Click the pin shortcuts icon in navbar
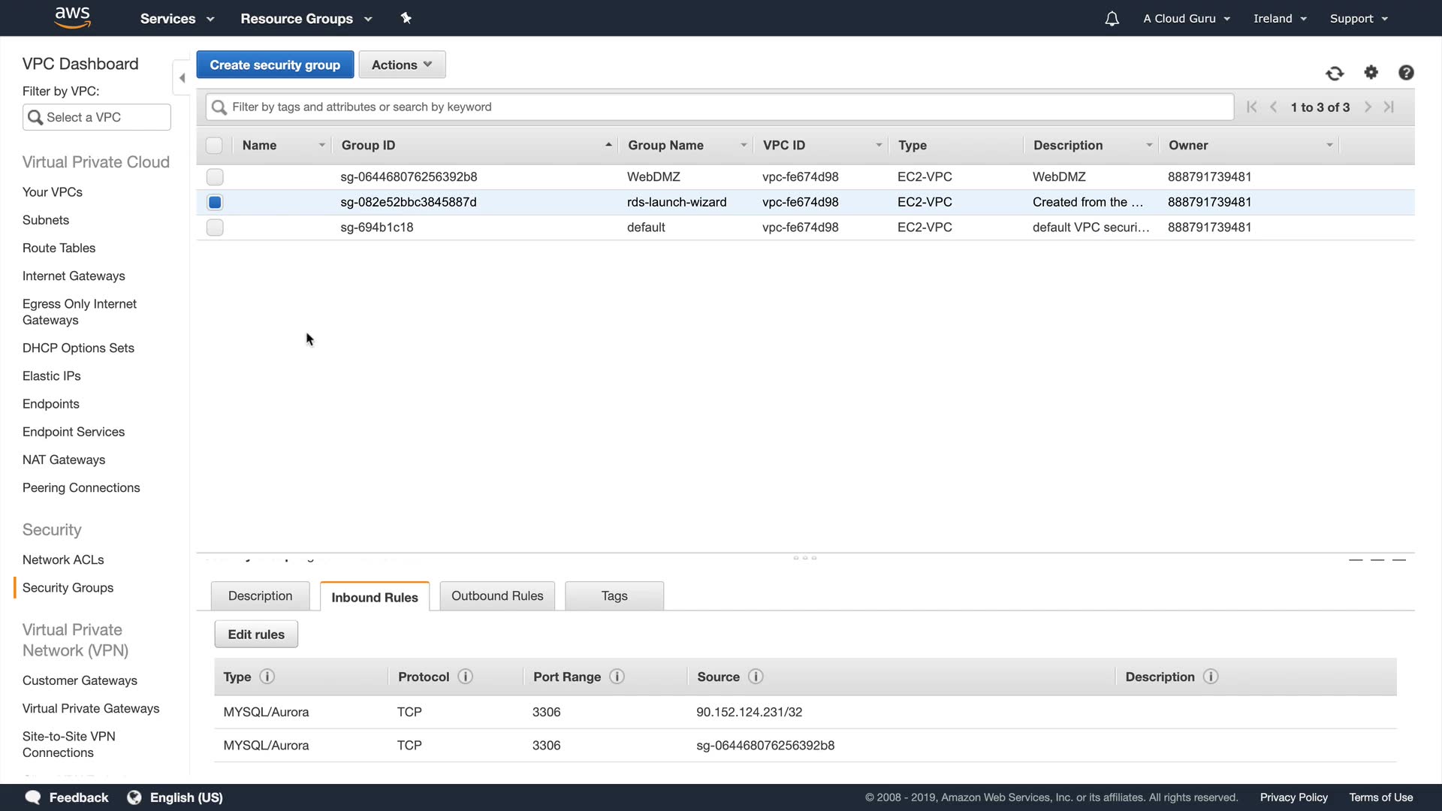The width and height of the screenshot is (1442, 811). point(406,18)
